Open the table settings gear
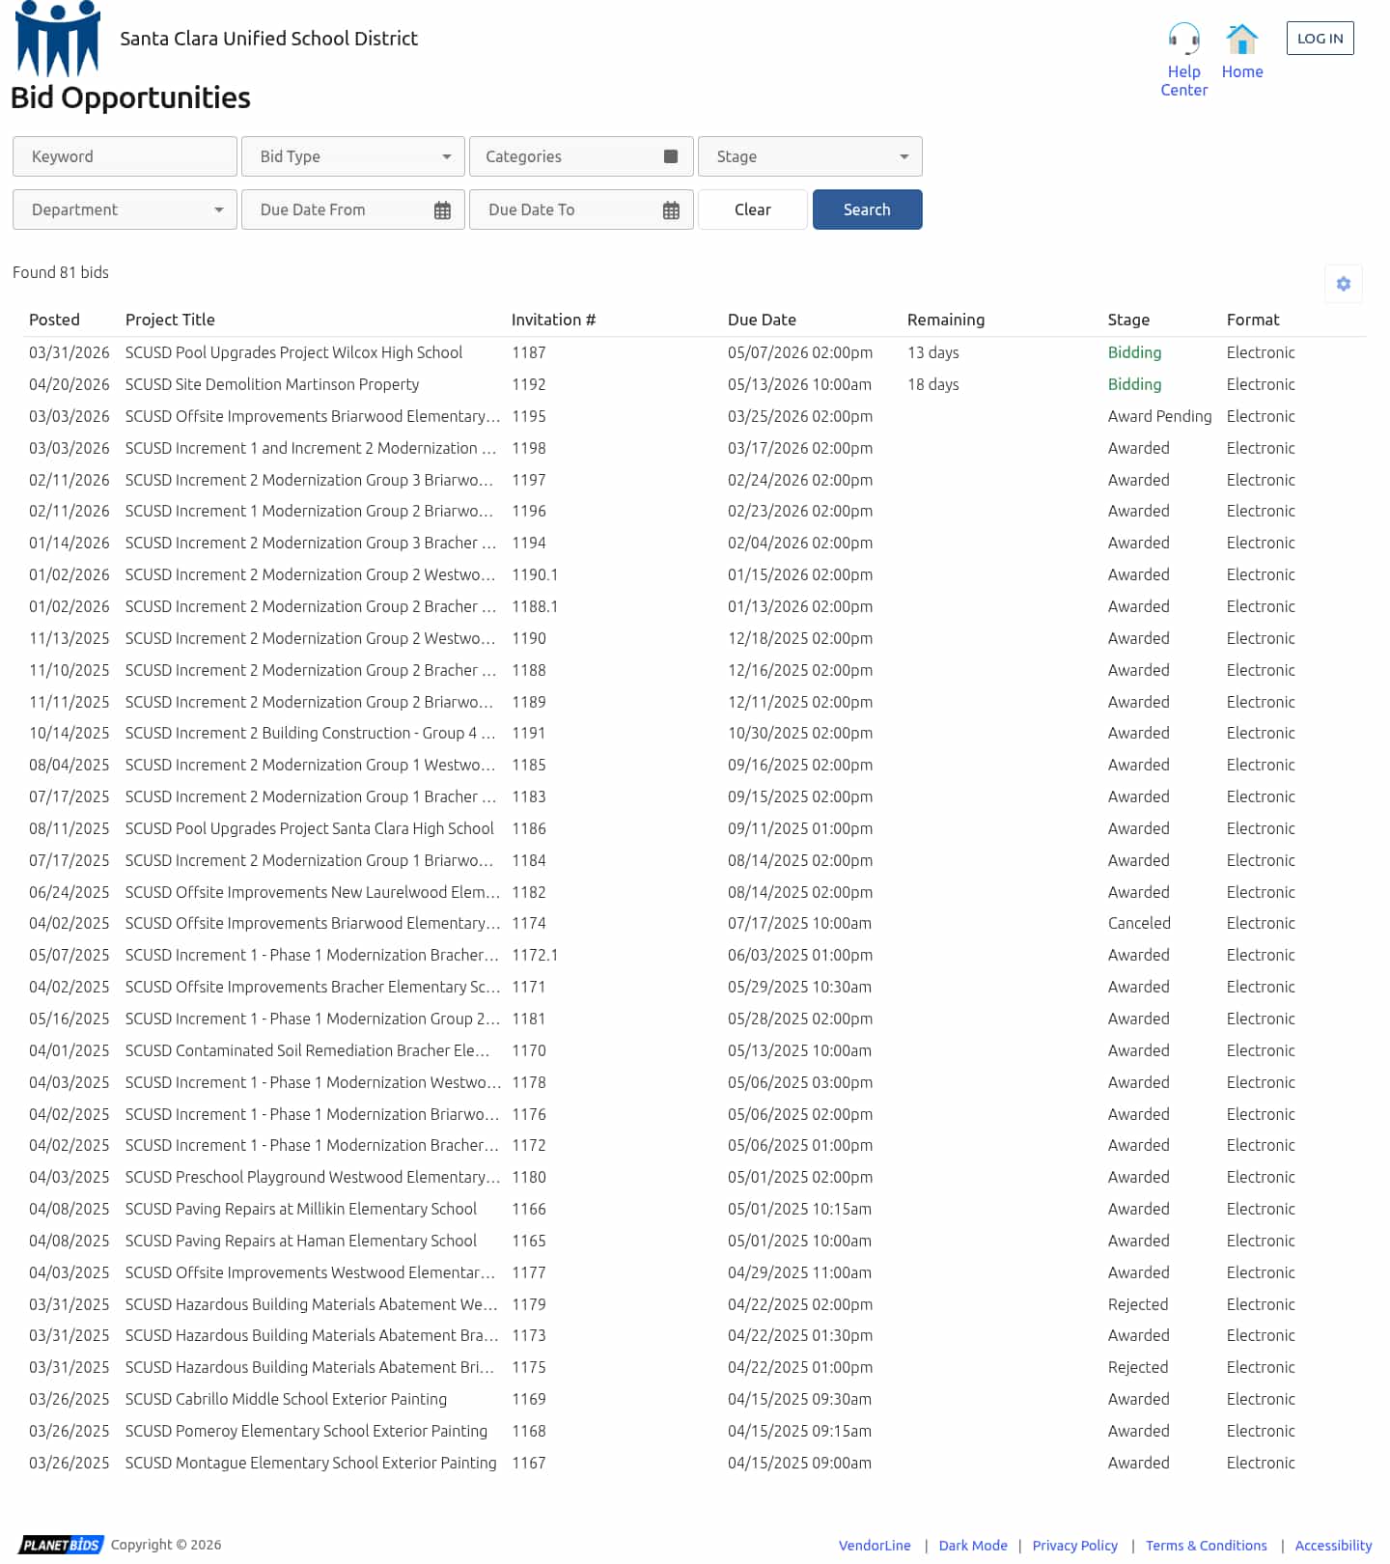Screen dimensions: 1390x1564 (1343, 284)
